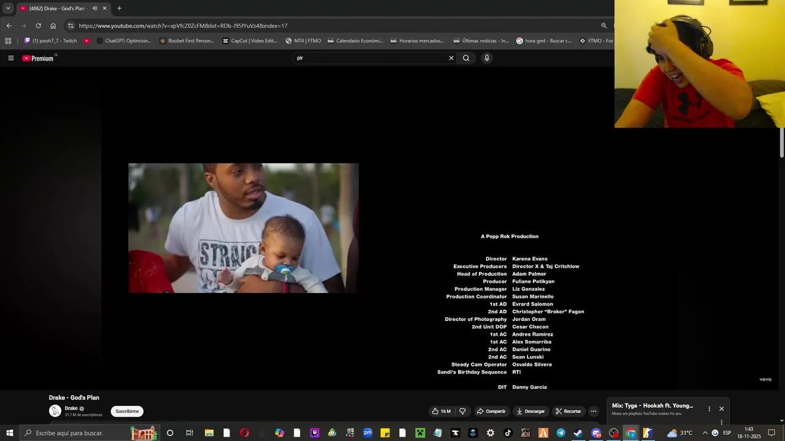The width and height of the screenshot is (785, 441).
Task: Open the bookmarks apps grid icon
Action: pos(8,41)
